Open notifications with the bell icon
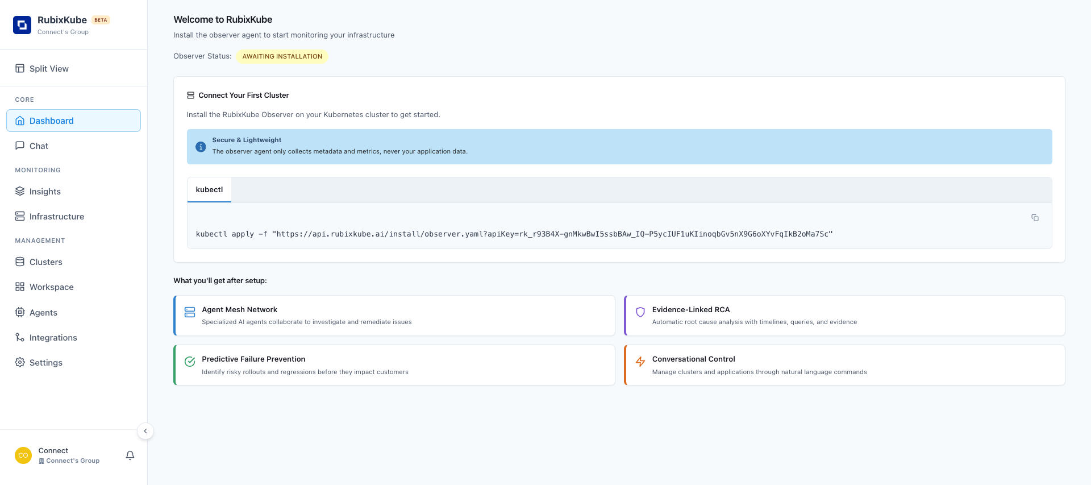Screen dimensions: 1091x485 (x=130, y=455)
